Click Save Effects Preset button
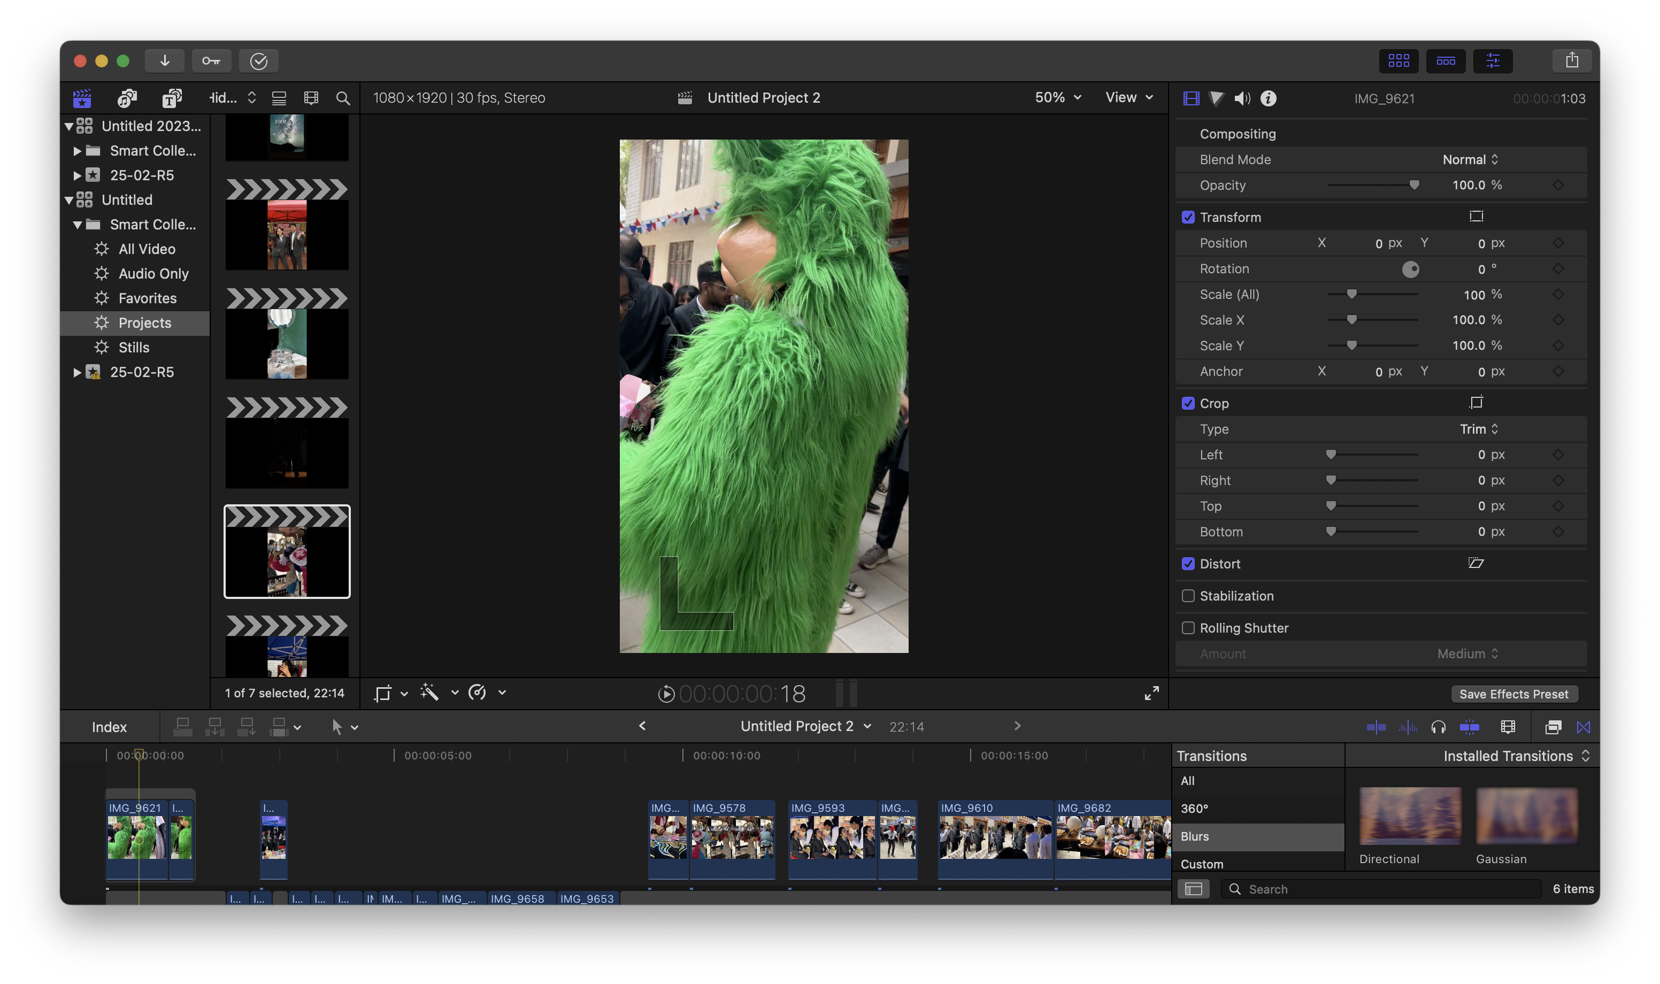The height and width of the screenshot is (984, 1660). pos(1513,694)
